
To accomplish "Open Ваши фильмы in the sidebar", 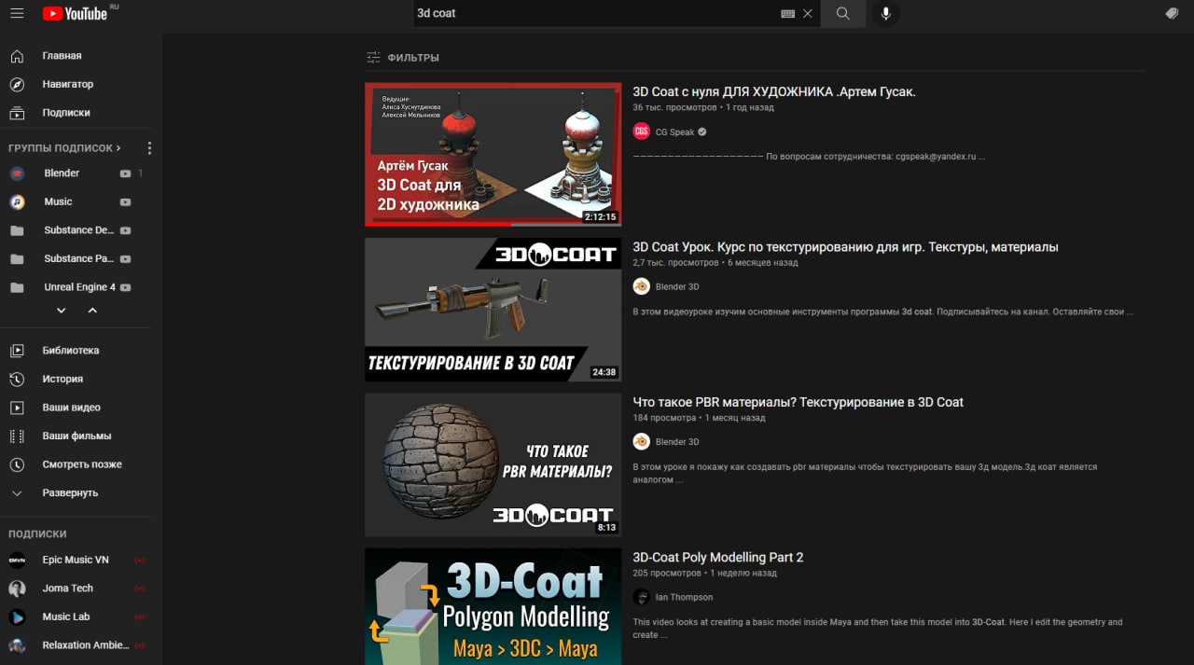I will pos(75,436).
